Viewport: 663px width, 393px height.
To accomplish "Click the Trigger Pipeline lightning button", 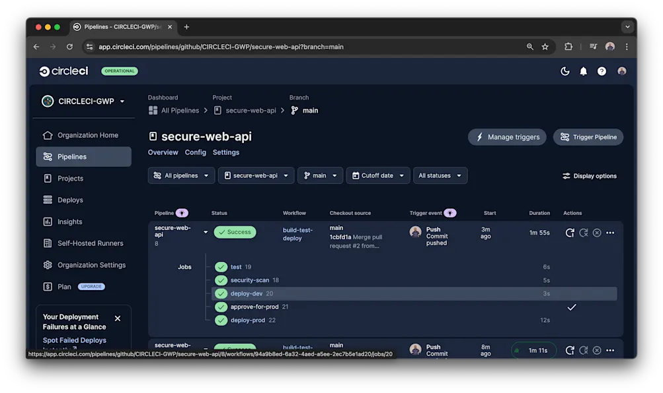I will point(588,136).
